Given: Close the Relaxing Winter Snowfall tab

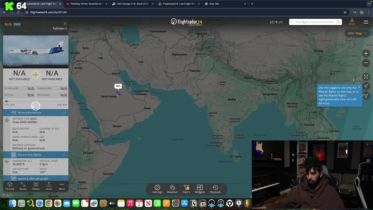Looking at the screenshot, I should tap(106, 4).
